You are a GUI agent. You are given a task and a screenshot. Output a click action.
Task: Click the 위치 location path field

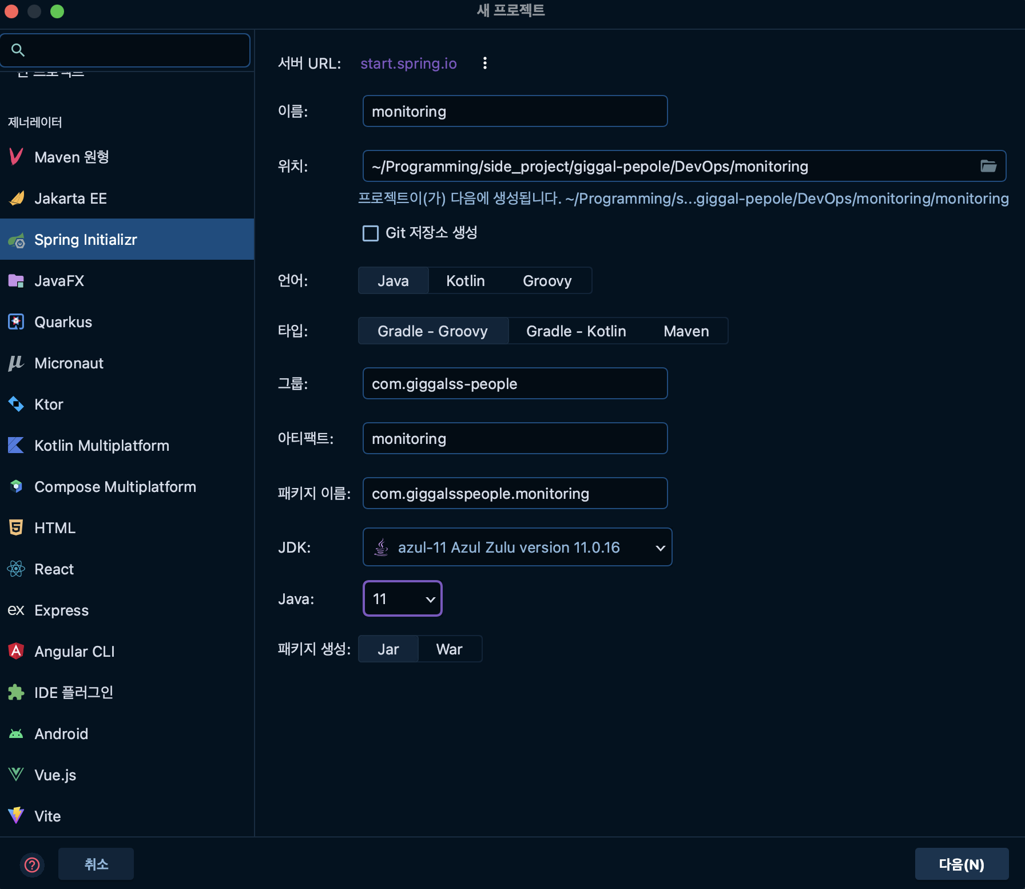coord(684,166)
